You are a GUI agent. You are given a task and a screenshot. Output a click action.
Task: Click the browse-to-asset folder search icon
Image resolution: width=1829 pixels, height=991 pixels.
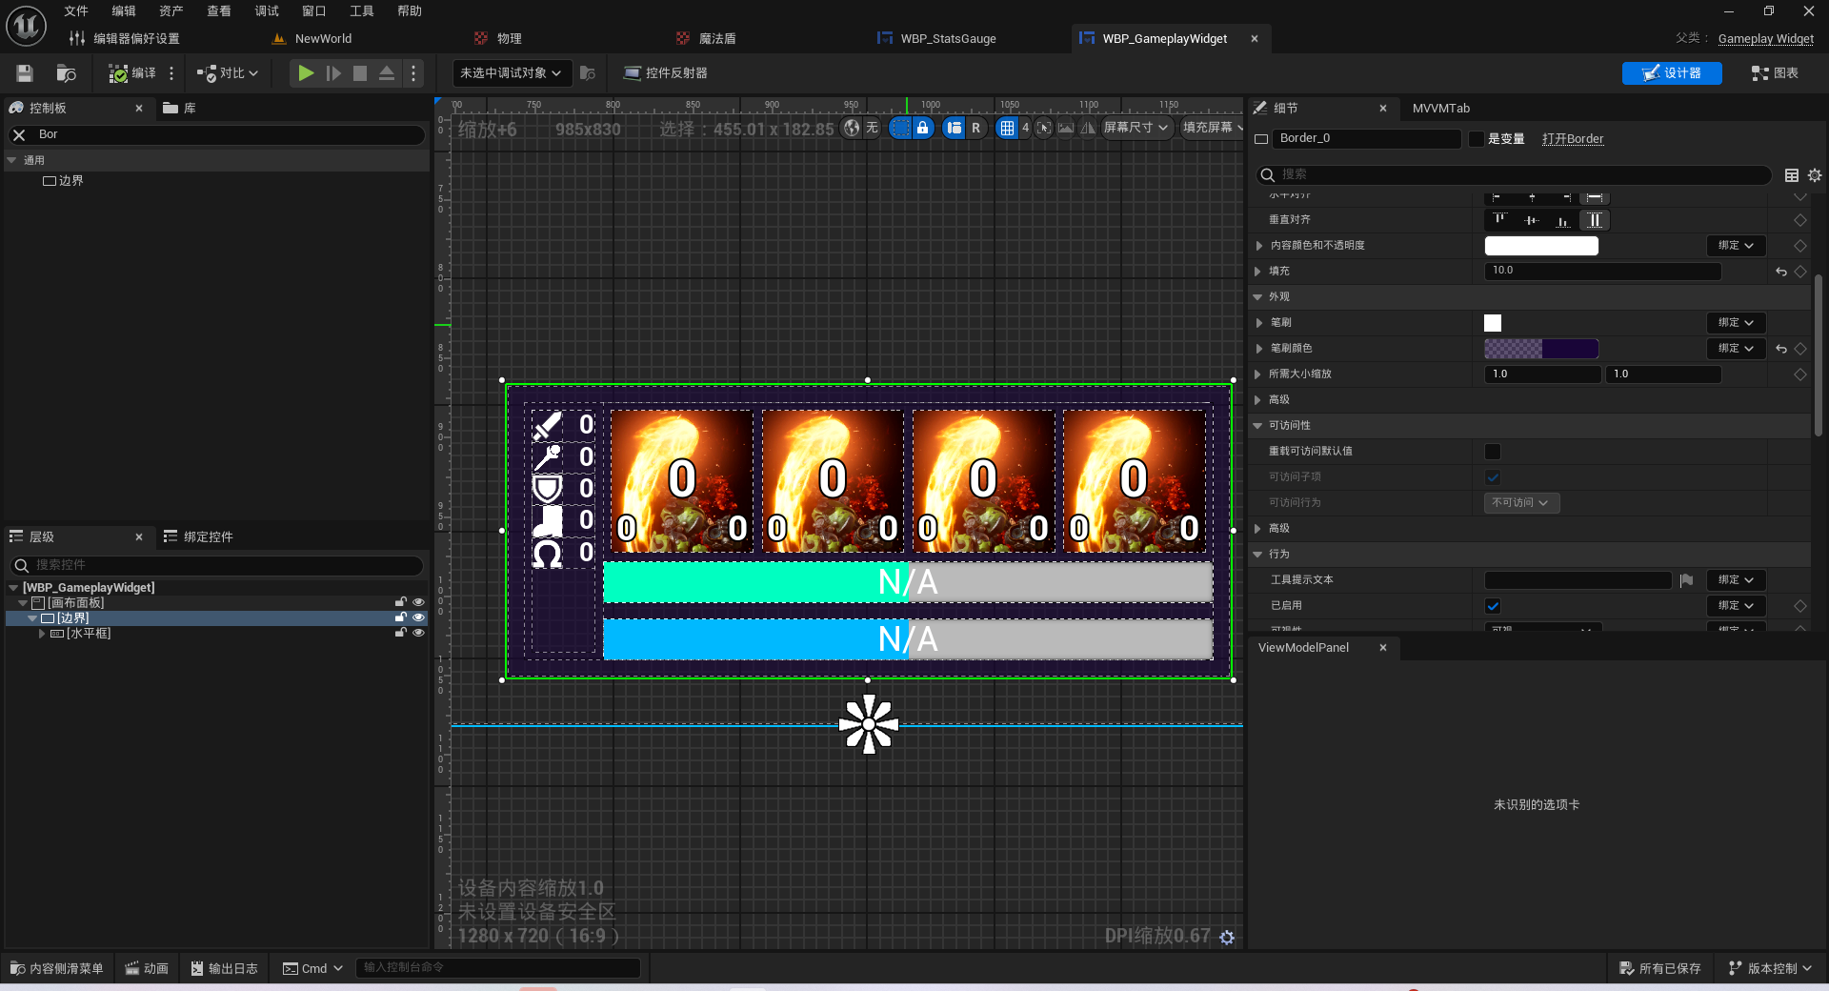(66, 73)
